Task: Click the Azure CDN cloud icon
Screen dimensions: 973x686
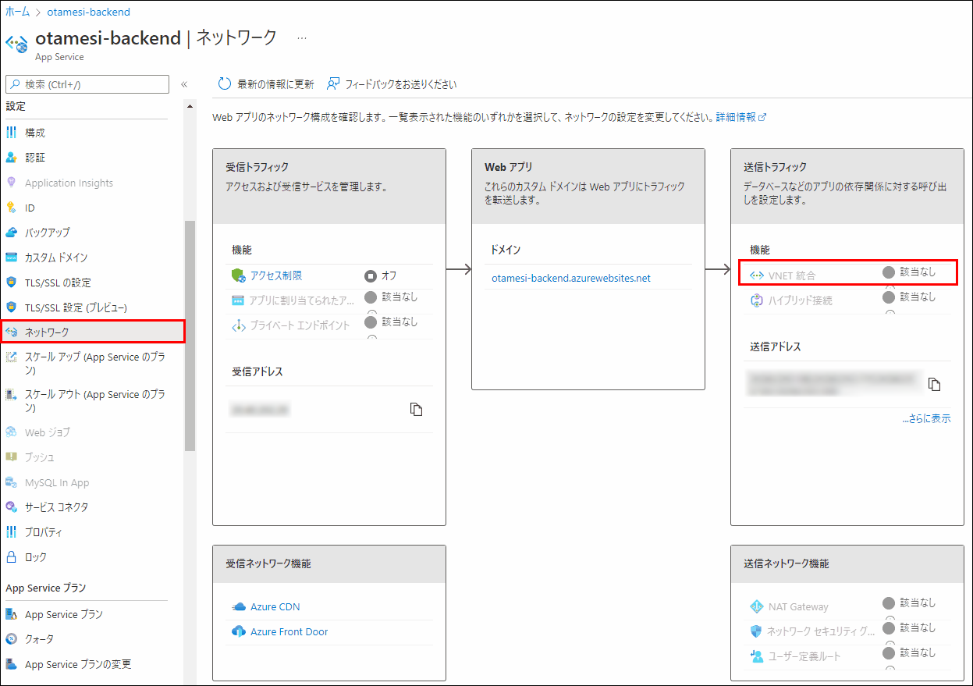Action: tap(239, 606)
